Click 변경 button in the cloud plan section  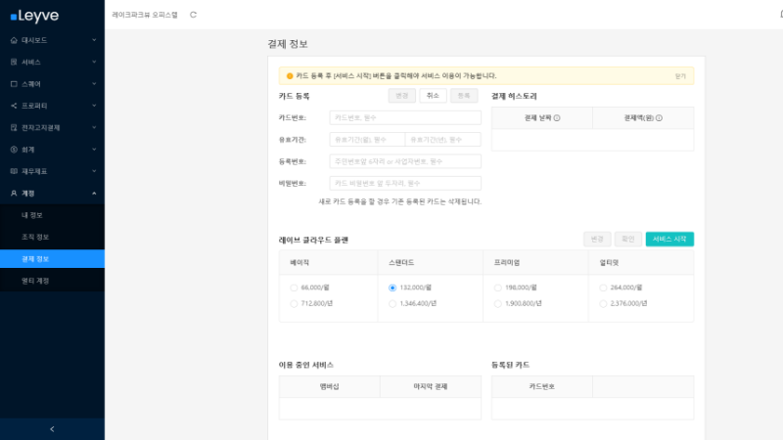[597, 239]
